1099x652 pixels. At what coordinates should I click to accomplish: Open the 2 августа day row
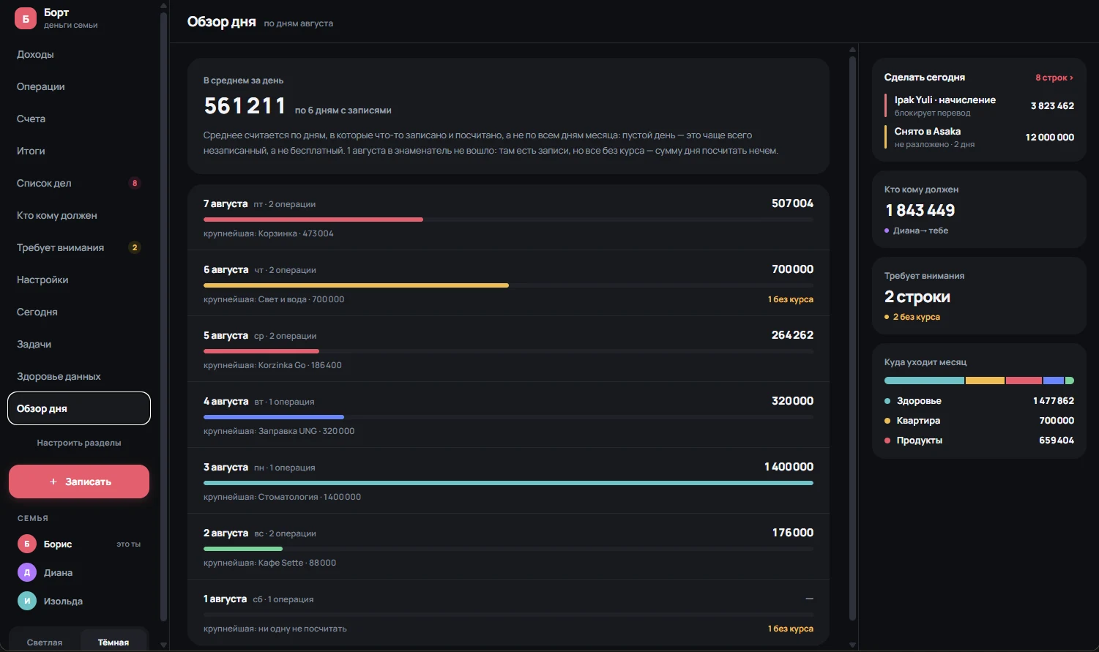pos(508,547)
